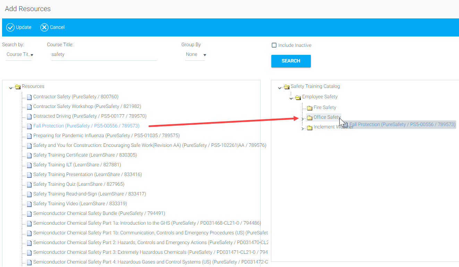
Task: Click the Update checkmark icon
Action: tap(10, 27)
